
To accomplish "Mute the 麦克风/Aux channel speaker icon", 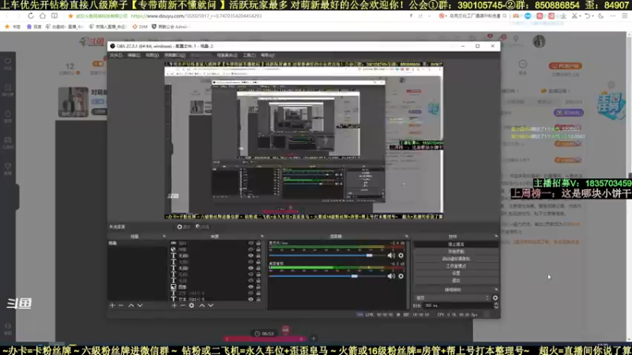I will coord(391,256).
